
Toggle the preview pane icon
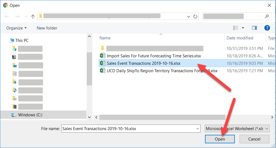254,28
